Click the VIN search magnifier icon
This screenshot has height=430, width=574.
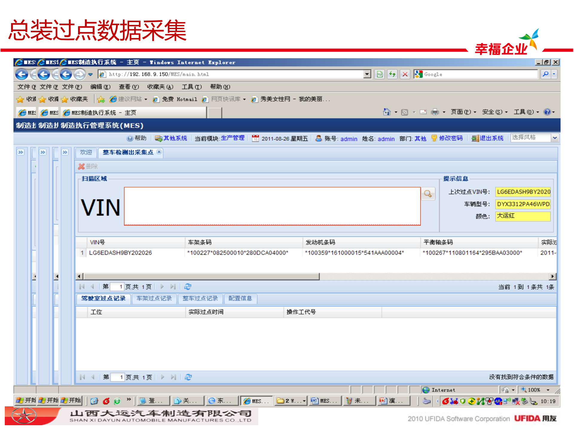click(x=428, y=194)
